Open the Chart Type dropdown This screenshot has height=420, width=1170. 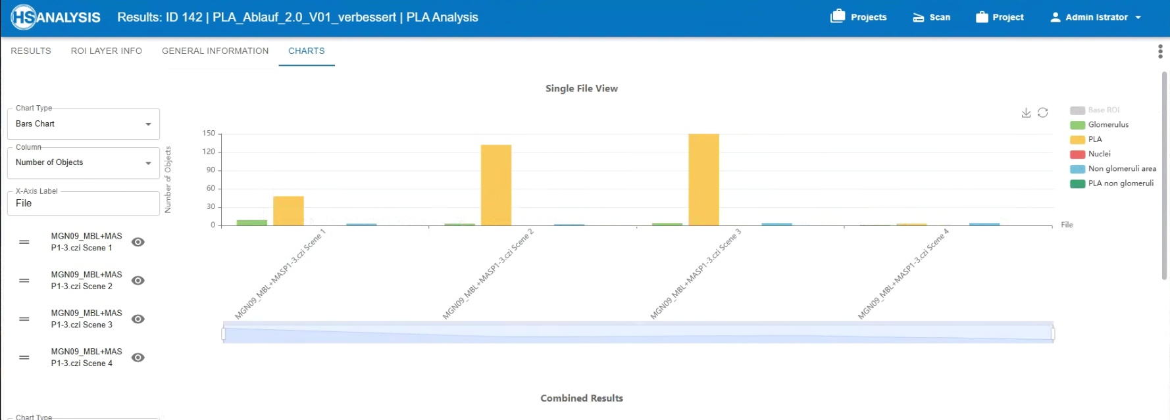coord(84,124)
